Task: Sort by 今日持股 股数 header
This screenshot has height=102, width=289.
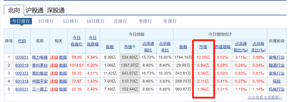Action: [x=110, y=47]
